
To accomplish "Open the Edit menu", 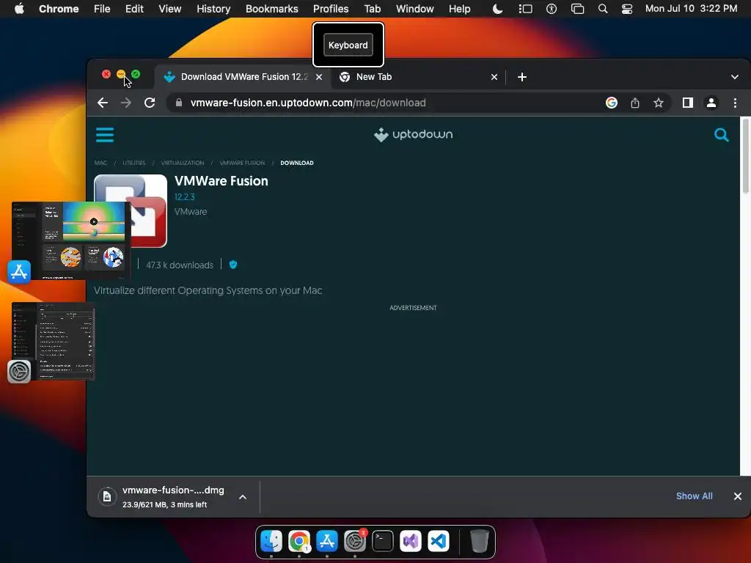I will click(134, 9).
